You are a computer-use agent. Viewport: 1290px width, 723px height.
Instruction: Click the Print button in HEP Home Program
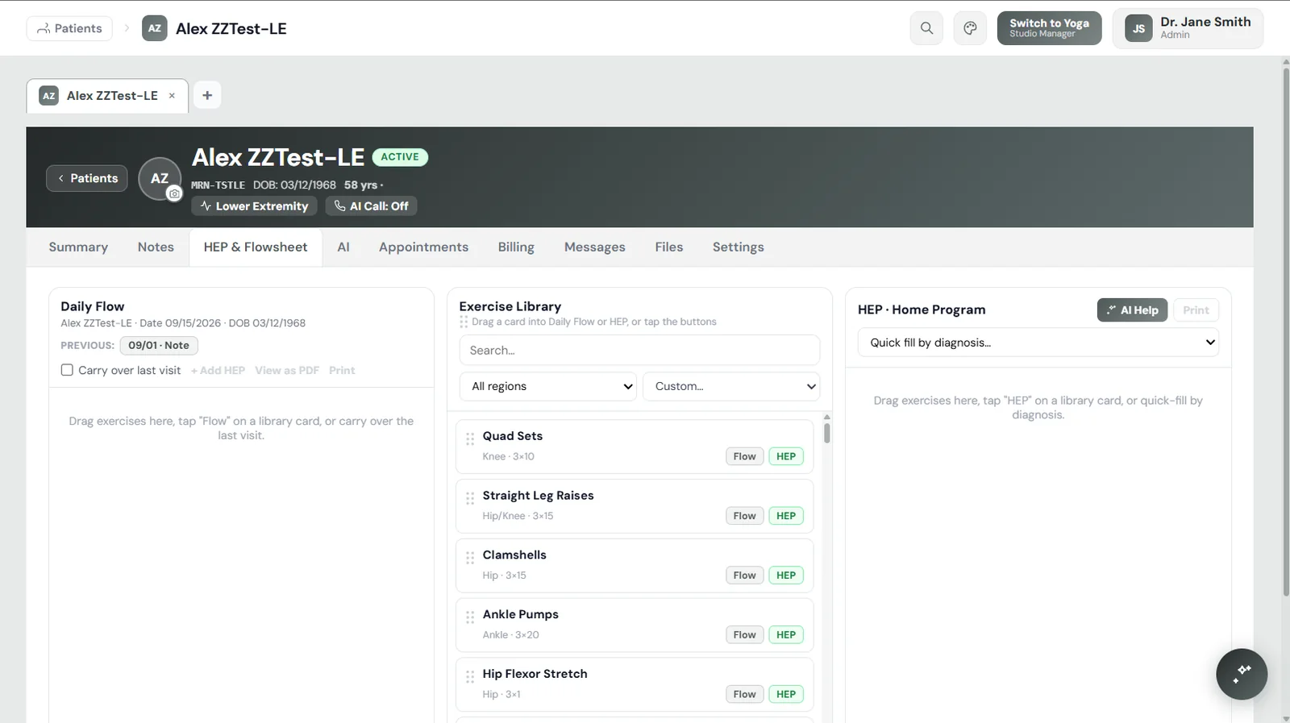(x=1196, y=310)
